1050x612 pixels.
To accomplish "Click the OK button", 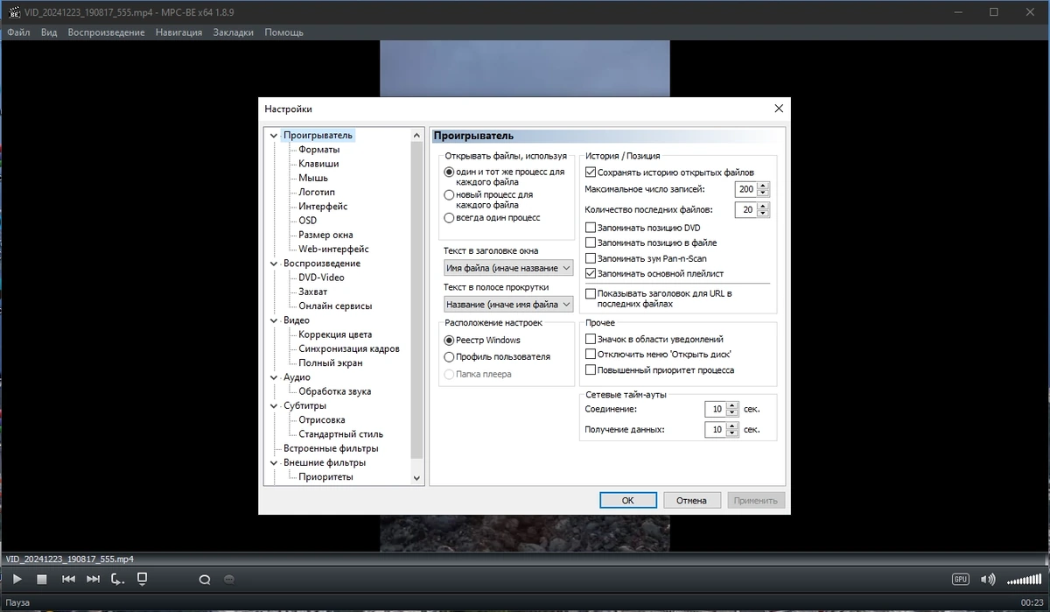I will tap(627, 501).
